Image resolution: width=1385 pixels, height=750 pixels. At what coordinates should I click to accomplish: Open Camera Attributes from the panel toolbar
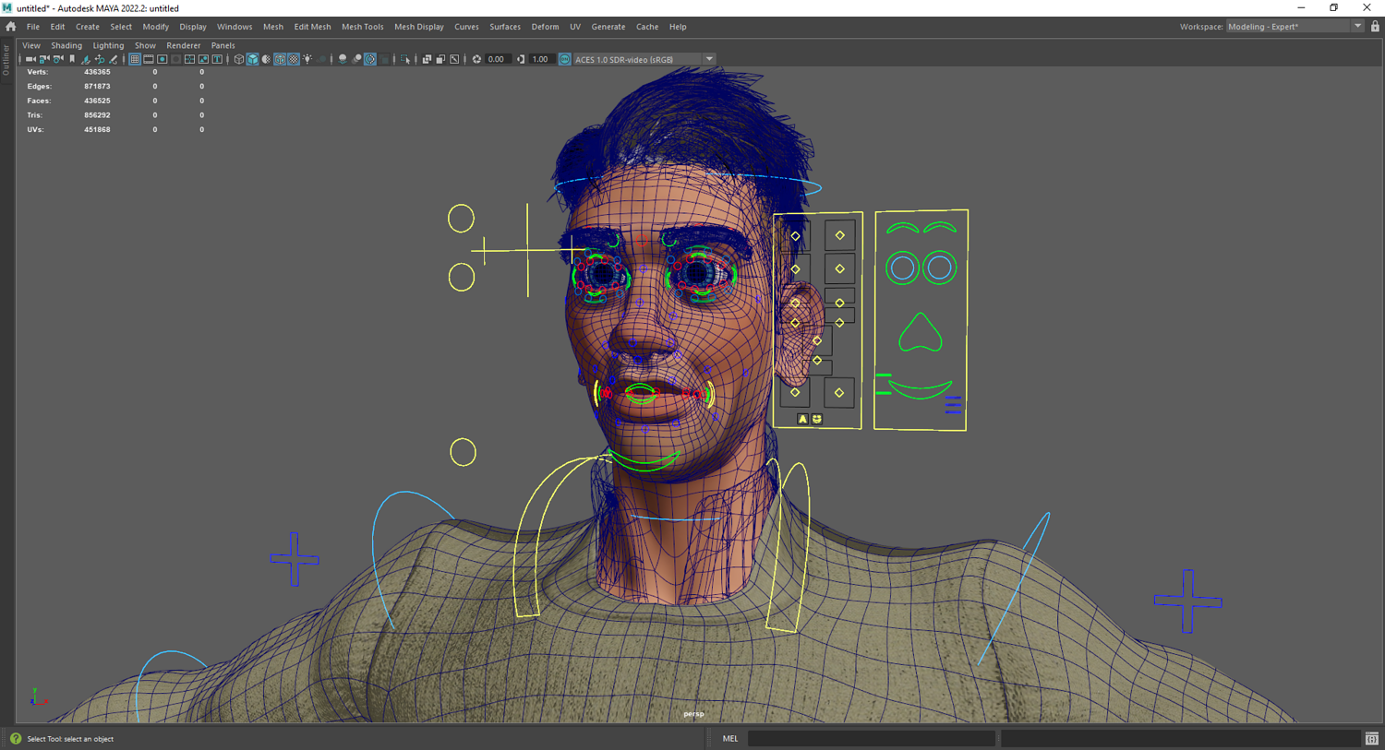[58, 59]
